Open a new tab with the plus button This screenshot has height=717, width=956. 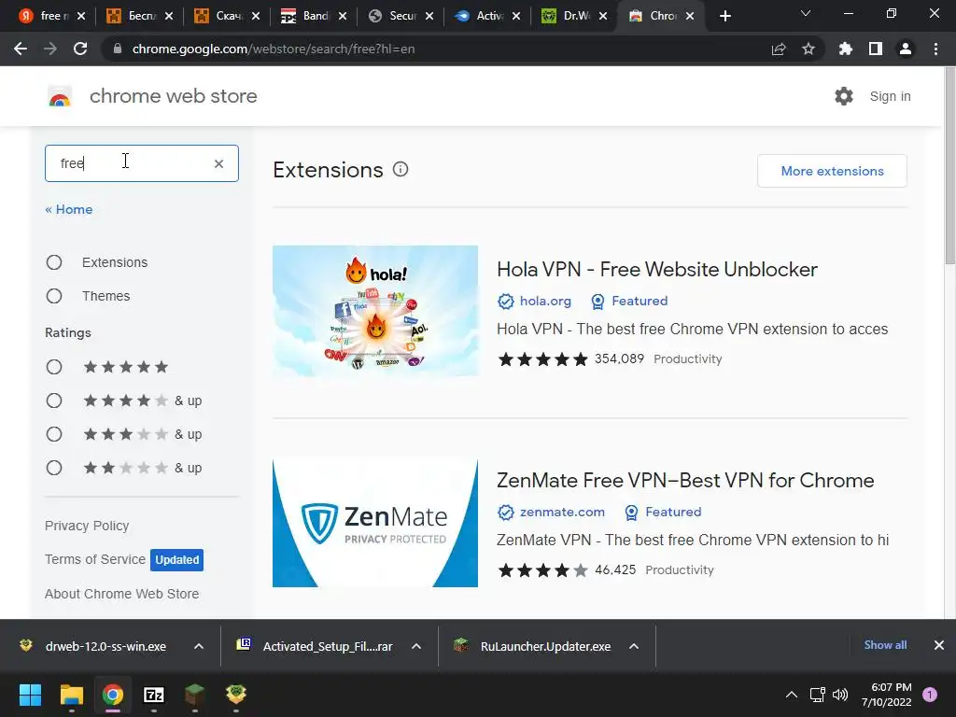tap(724, 16)
